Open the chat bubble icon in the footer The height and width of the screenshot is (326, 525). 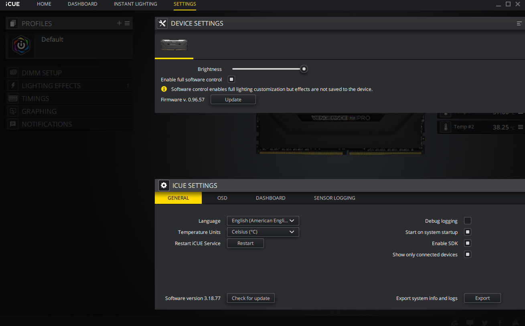coord(470,323)
